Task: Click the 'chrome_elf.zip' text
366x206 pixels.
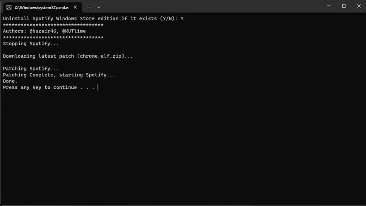Action: (x=101, y=56)
